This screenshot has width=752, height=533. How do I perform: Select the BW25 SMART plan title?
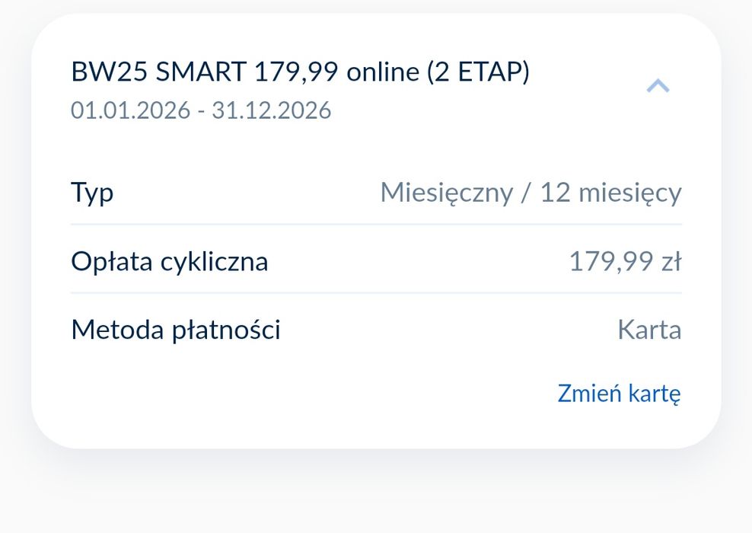[159, 72]
